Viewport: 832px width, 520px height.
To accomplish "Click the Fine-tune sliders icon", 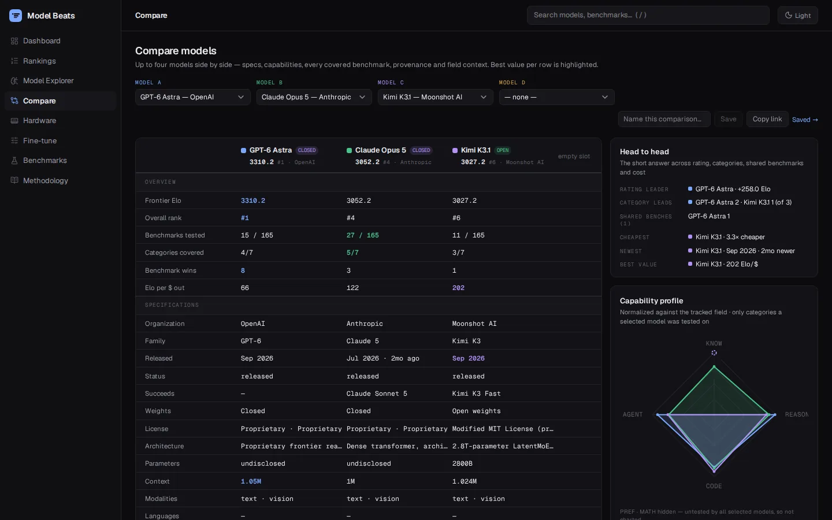I will (x=14, y=141).
